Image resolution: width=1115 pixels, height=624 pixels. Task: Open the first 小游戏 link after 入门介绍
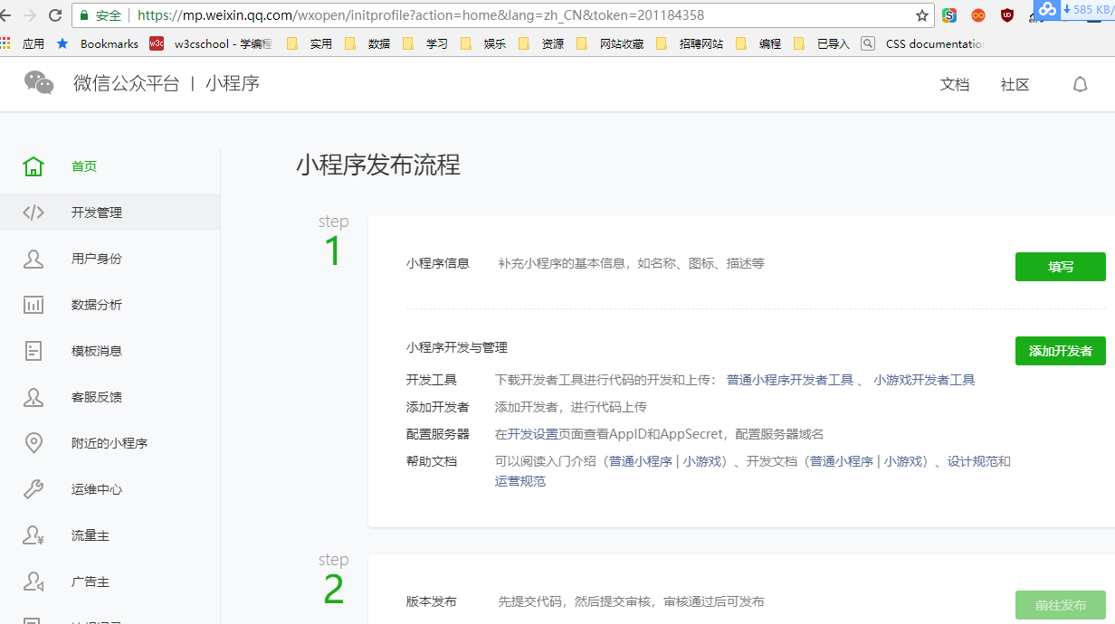pyautogui.click(x=702, y=461)
